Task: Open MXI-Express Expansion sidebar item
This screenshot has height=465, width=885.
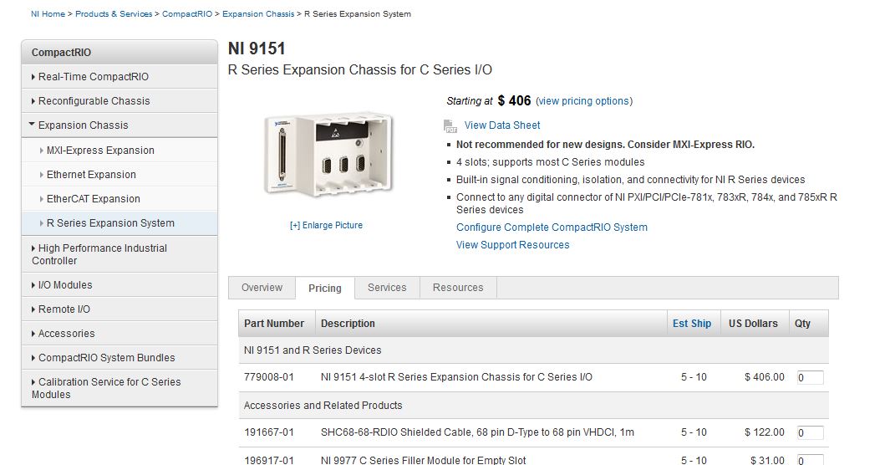Action: point(100,151)
